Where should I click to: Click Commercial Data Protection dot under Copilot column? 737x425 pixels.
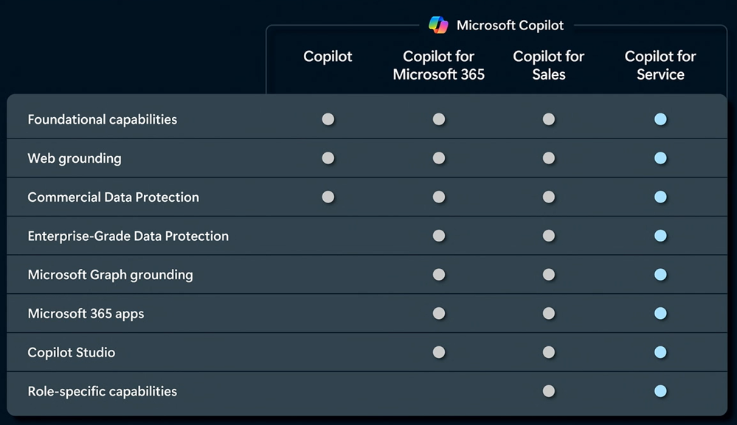click(328, 197)
